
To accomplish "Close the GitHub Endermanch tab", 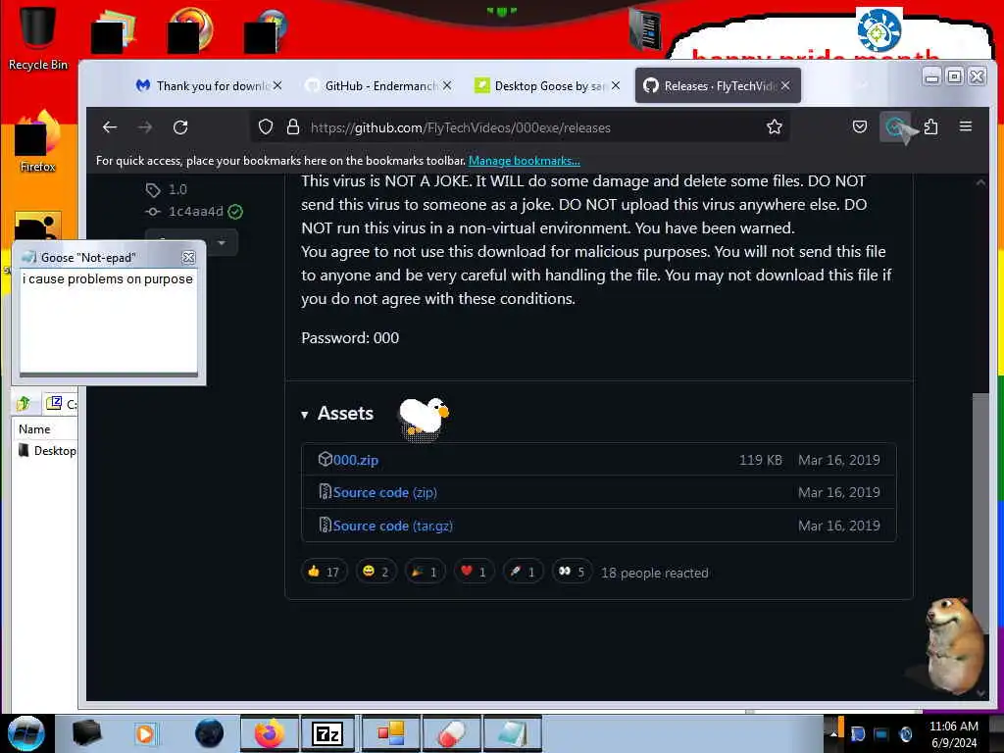I will pos(447,85).
